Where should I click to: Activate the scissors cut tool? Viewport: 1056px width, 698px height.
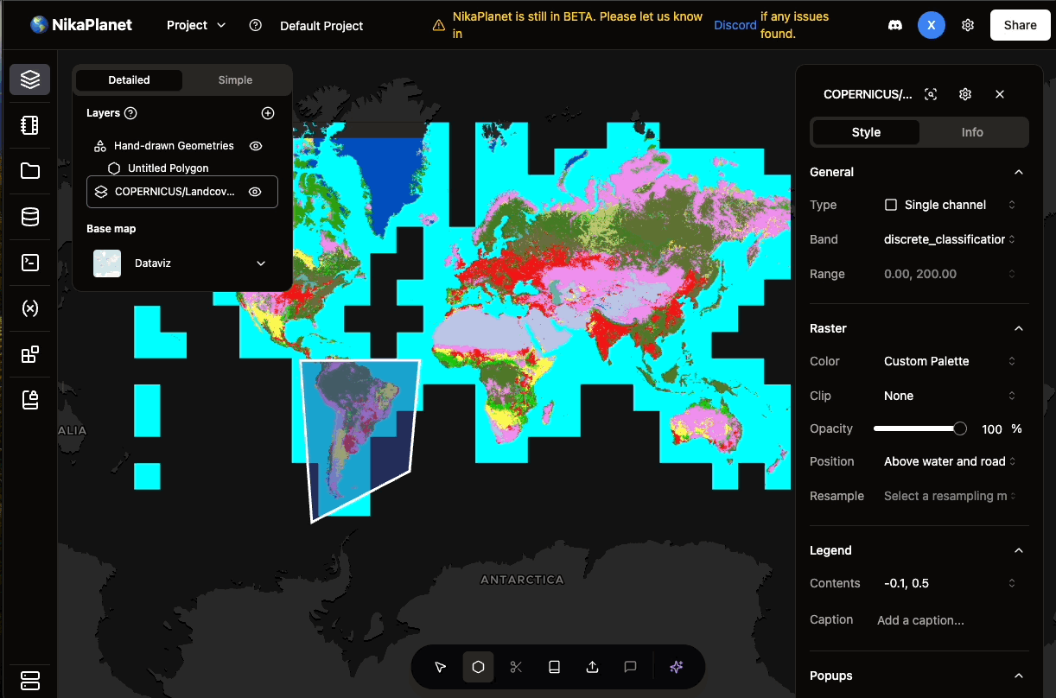[x=516, y=666]
